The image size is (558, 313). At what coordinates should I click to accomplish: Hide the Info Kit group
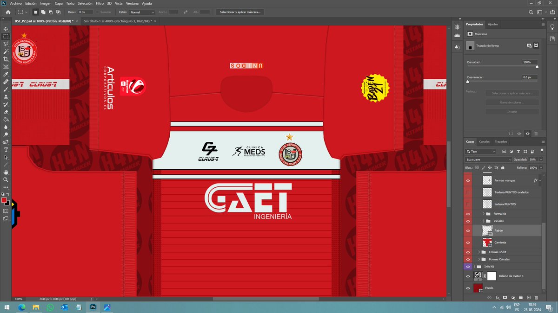point(468,267)
